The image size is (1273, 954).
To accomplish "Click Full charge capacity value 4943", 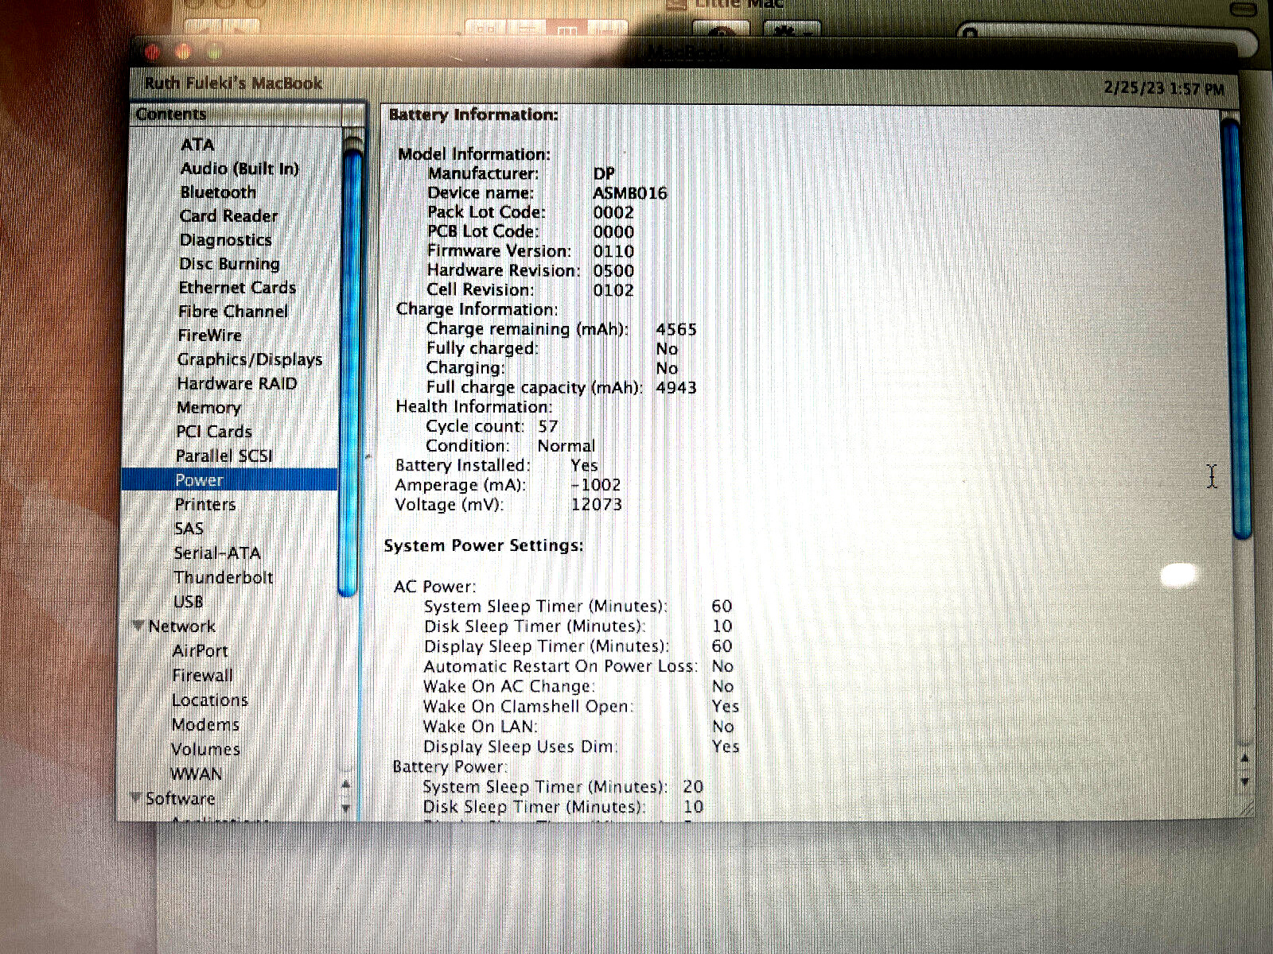I will pos(676,388).
